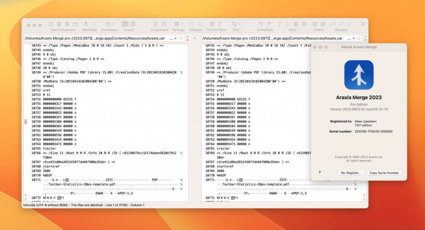Image resolution: width=425 pixels, height=230 pixels.
Task: Show hidden toolbar items via overflow chevron
Action: click(x=363, y=24)
